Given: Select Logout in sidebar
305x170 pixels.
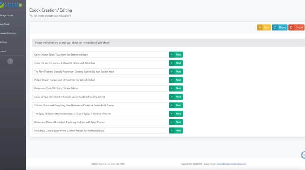Looking at the screenshot, I should (x=3, y=51).
